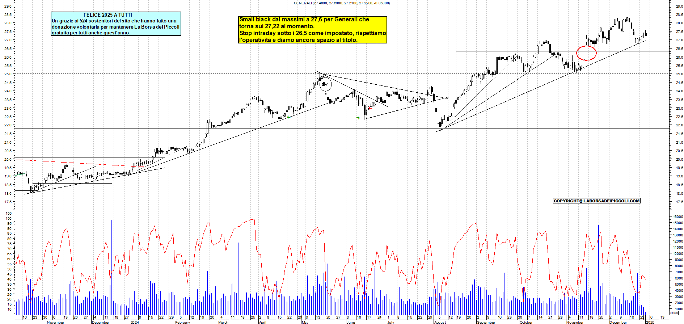Click the text 'donazione volontaria per mantenere La Borsa dei Piccoli'
684x324 pixels.
pos(115,27)
